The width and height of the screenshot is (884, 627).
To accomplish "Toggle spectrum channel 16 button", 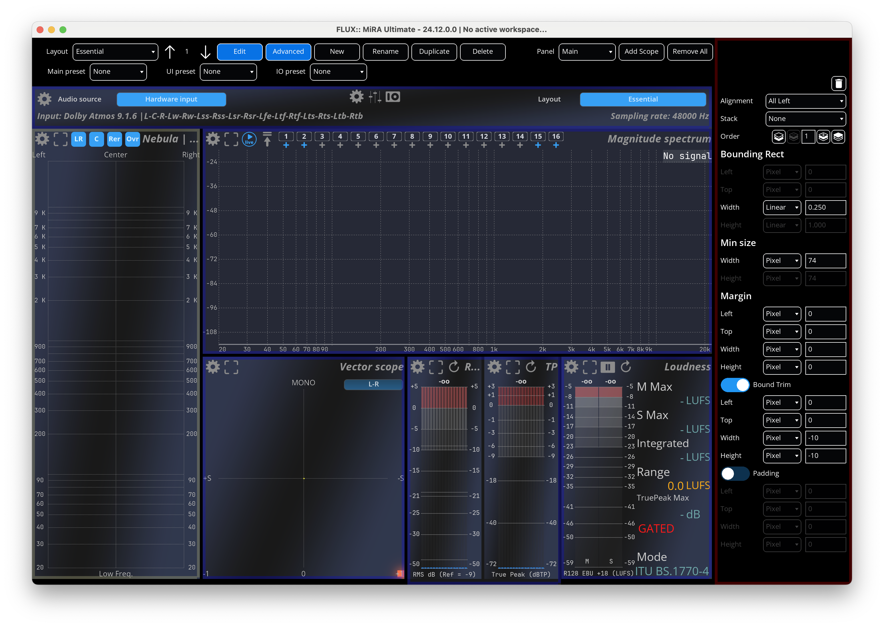I will click(x=556, y=136).
